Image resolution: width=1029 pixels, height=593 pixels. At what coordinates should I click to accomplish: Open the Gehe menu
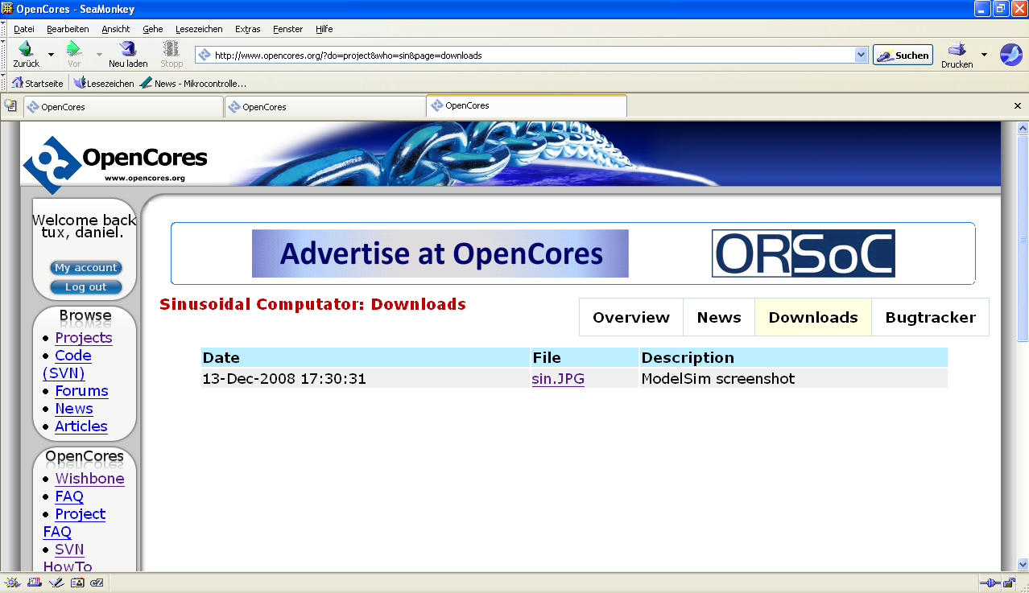152,29
